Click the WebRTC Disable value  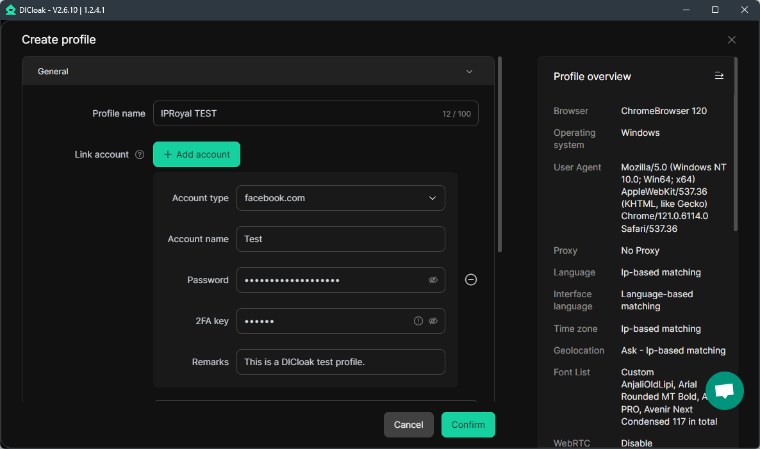tap(636, 443)
